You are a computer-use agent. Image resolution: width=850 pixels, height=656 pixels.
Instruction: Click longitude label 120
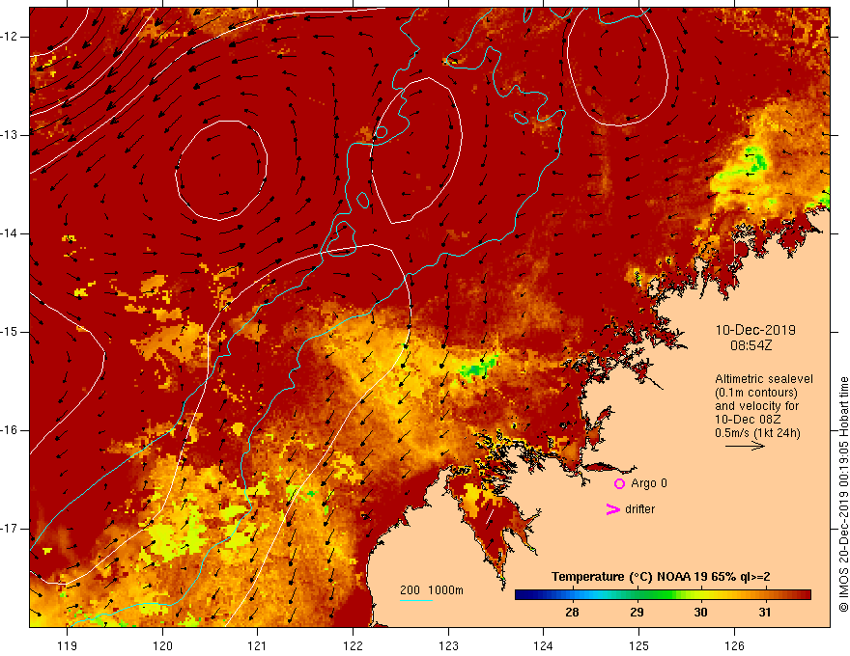click(162, 645)
